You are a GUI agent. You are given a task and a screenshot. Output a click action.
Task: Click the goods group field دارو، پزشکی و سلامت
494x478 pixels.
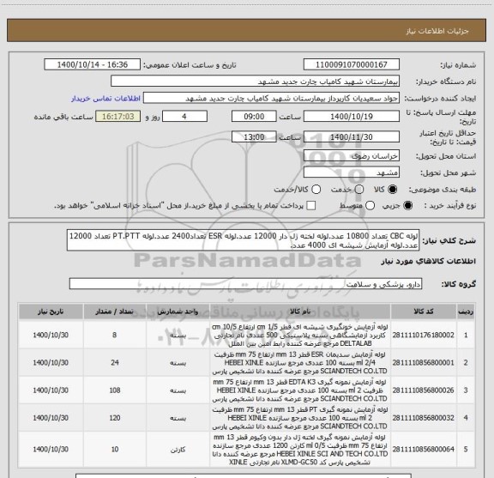245,284
